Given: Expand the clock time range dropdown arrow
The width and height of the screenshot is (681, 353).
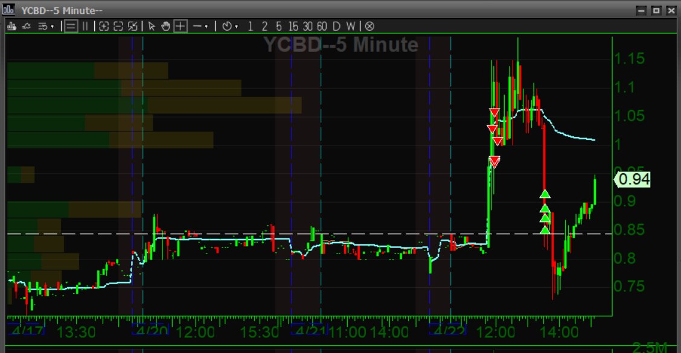Looking at the screenshot, I should tap(236, 27).
